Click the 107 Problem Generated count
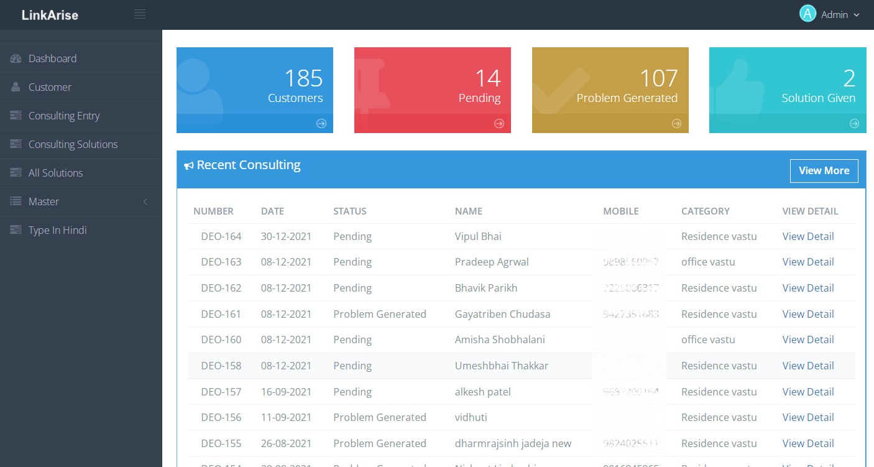Screen dimensions: 874x467 pos(659,78)
